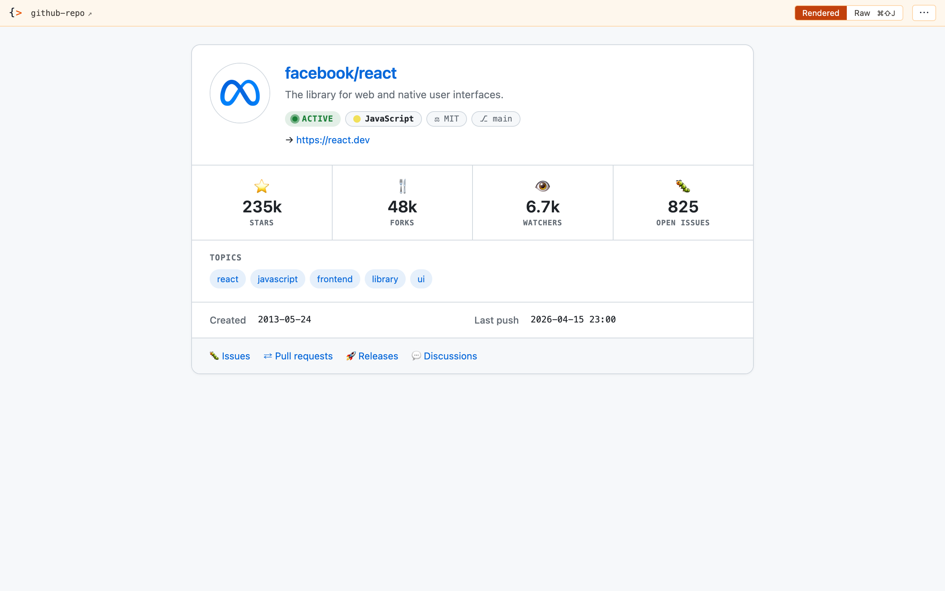This screenshot has width=945, height=591.
Task: Click the curly-brace logo in the top bar
Action: click(x=16, y=13)
